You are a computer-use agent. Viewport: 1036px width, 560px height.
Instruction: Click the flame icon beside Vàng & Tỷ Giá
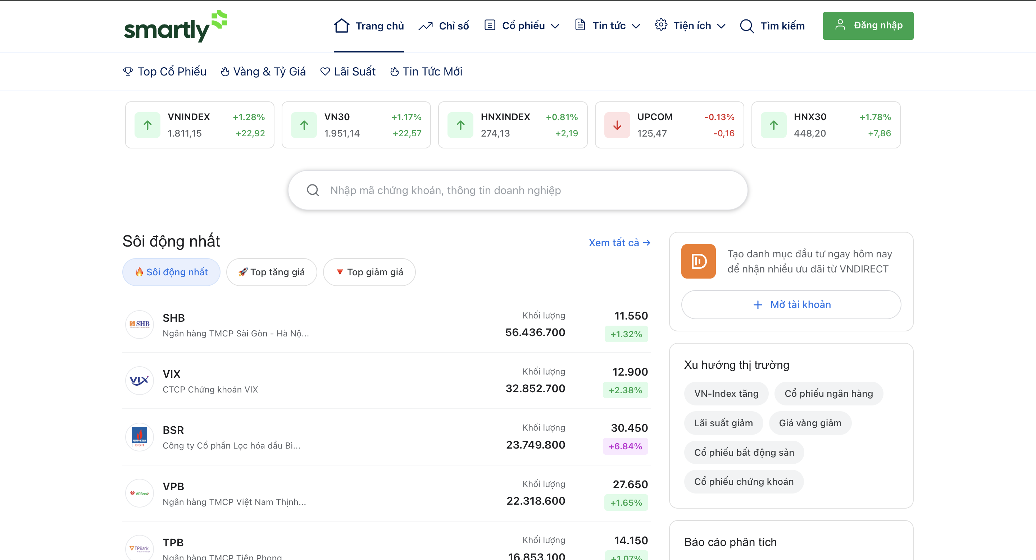tap(225, 72)
